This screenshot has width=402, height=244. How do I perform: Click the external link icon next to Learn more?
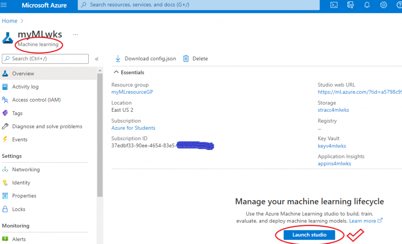point(380,220)
